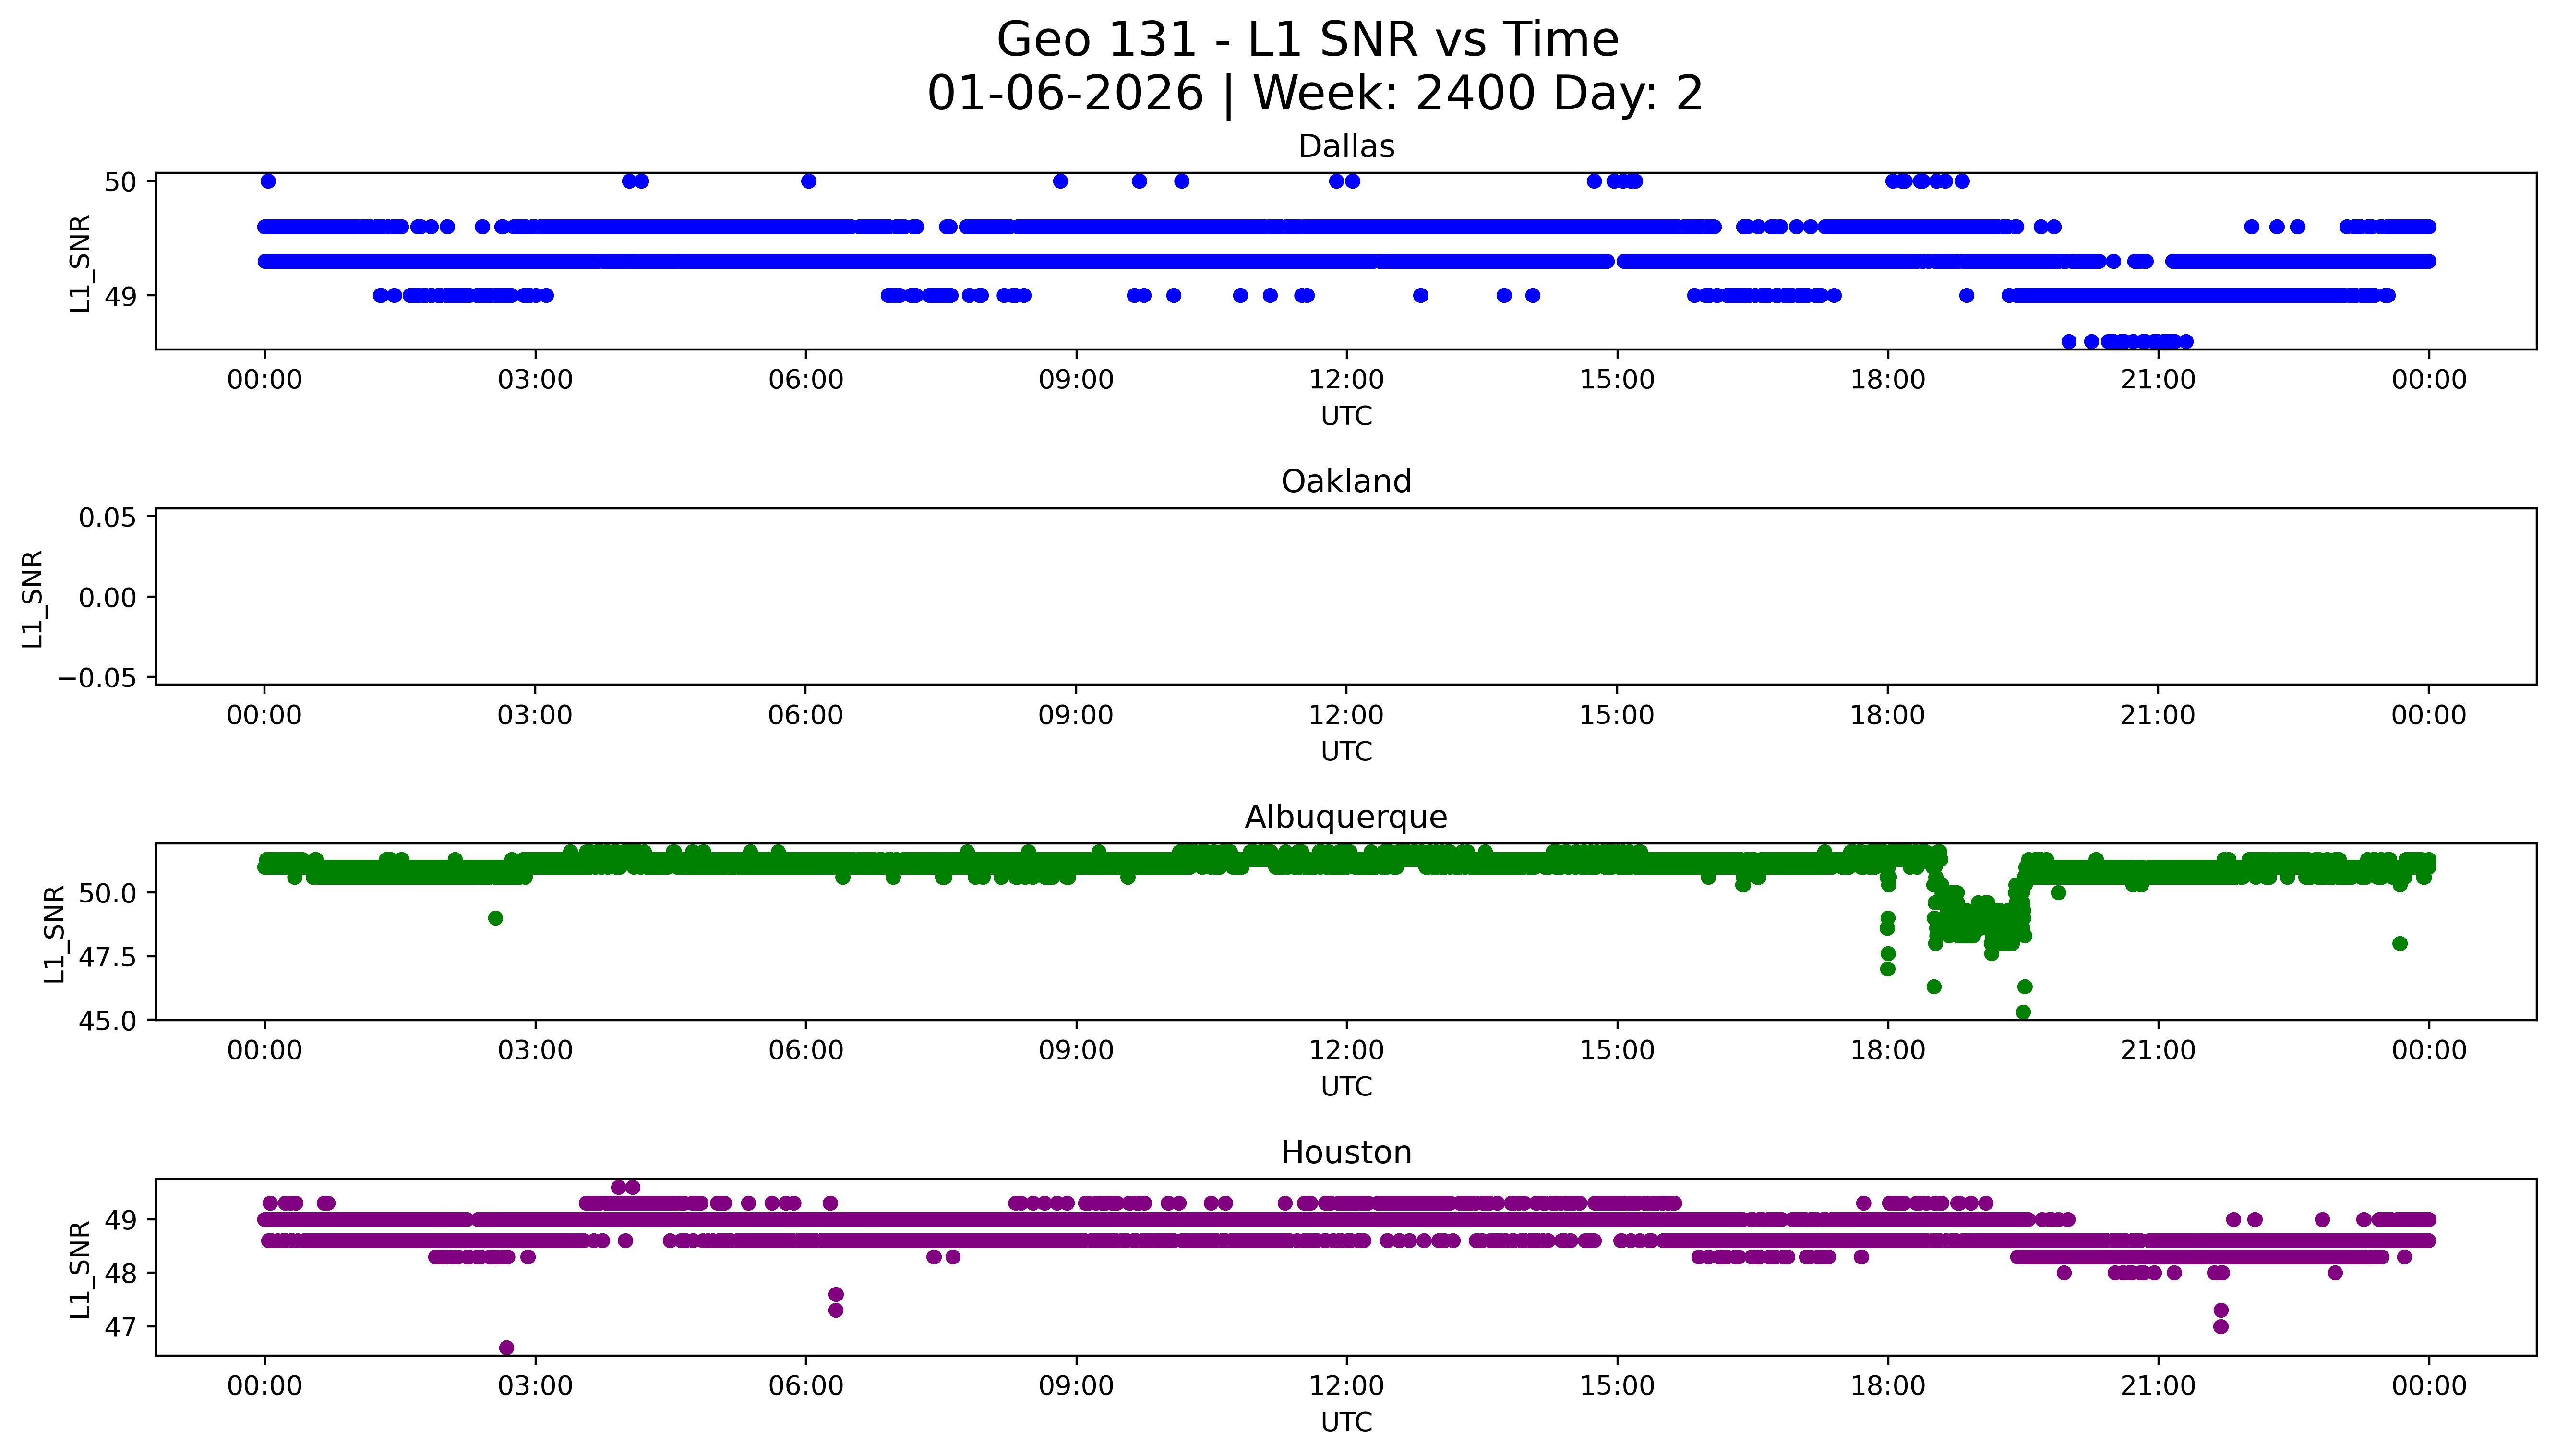Click the Houston y-axis tick label 47
This screenshot has height=1456, width=2556.
pos(120,1327)
